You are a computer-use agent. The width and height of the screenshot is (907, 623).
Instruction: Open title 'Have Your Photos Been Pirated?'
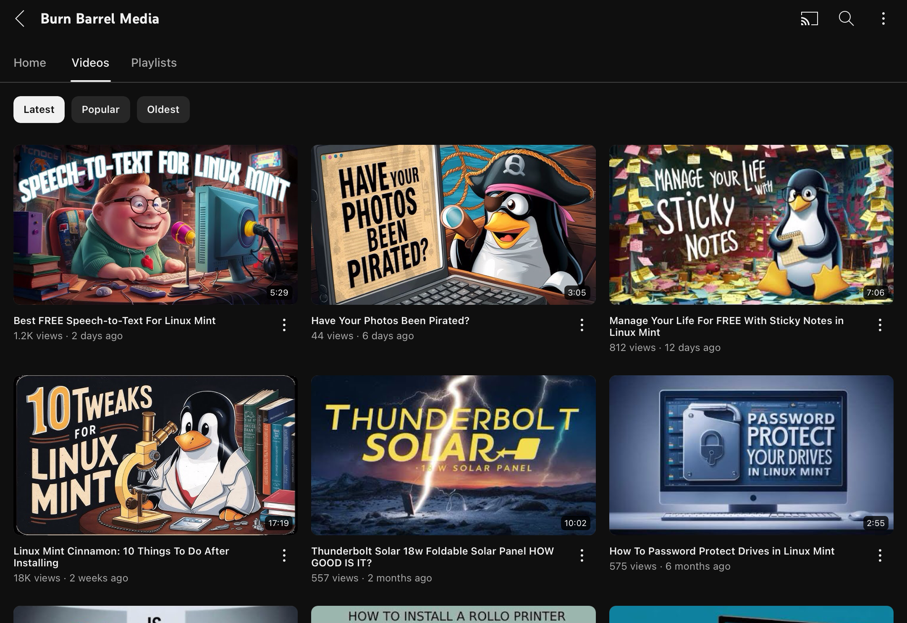tap(390, 321)
